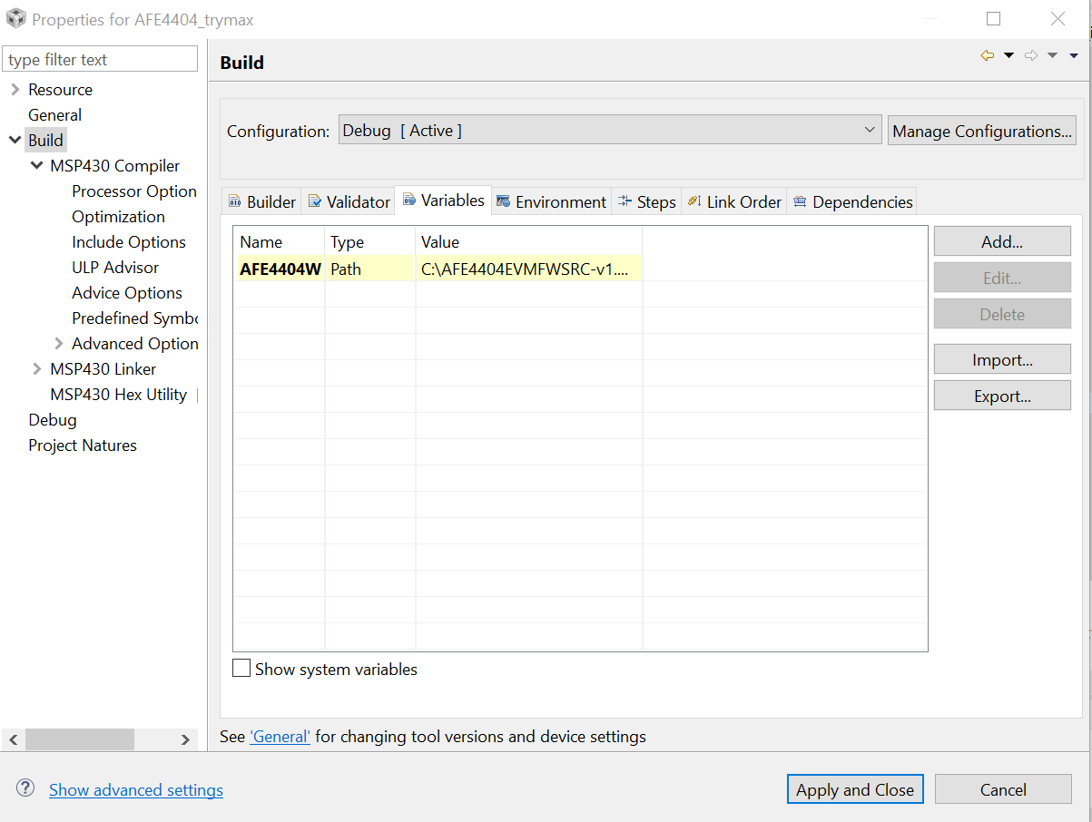Click the help question mark icon

point(25,789)
